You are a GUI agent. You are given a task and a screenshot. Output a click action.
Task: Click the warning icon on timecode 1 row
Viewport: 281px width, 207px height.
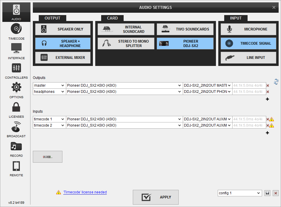coord(272,119)
